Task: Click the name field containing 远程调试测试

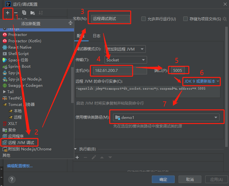Action: tap(111, 19)
